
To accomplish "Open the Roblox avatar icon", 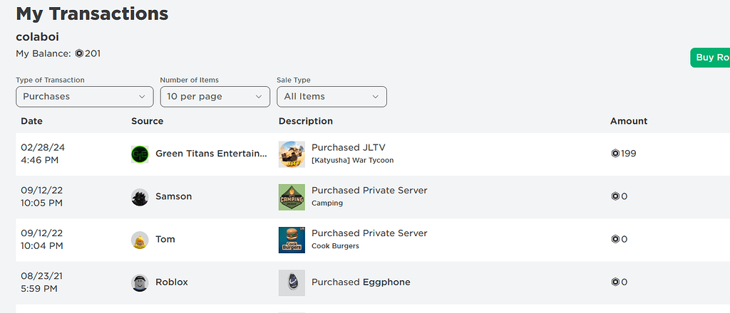I will click(x=140, y=282).
